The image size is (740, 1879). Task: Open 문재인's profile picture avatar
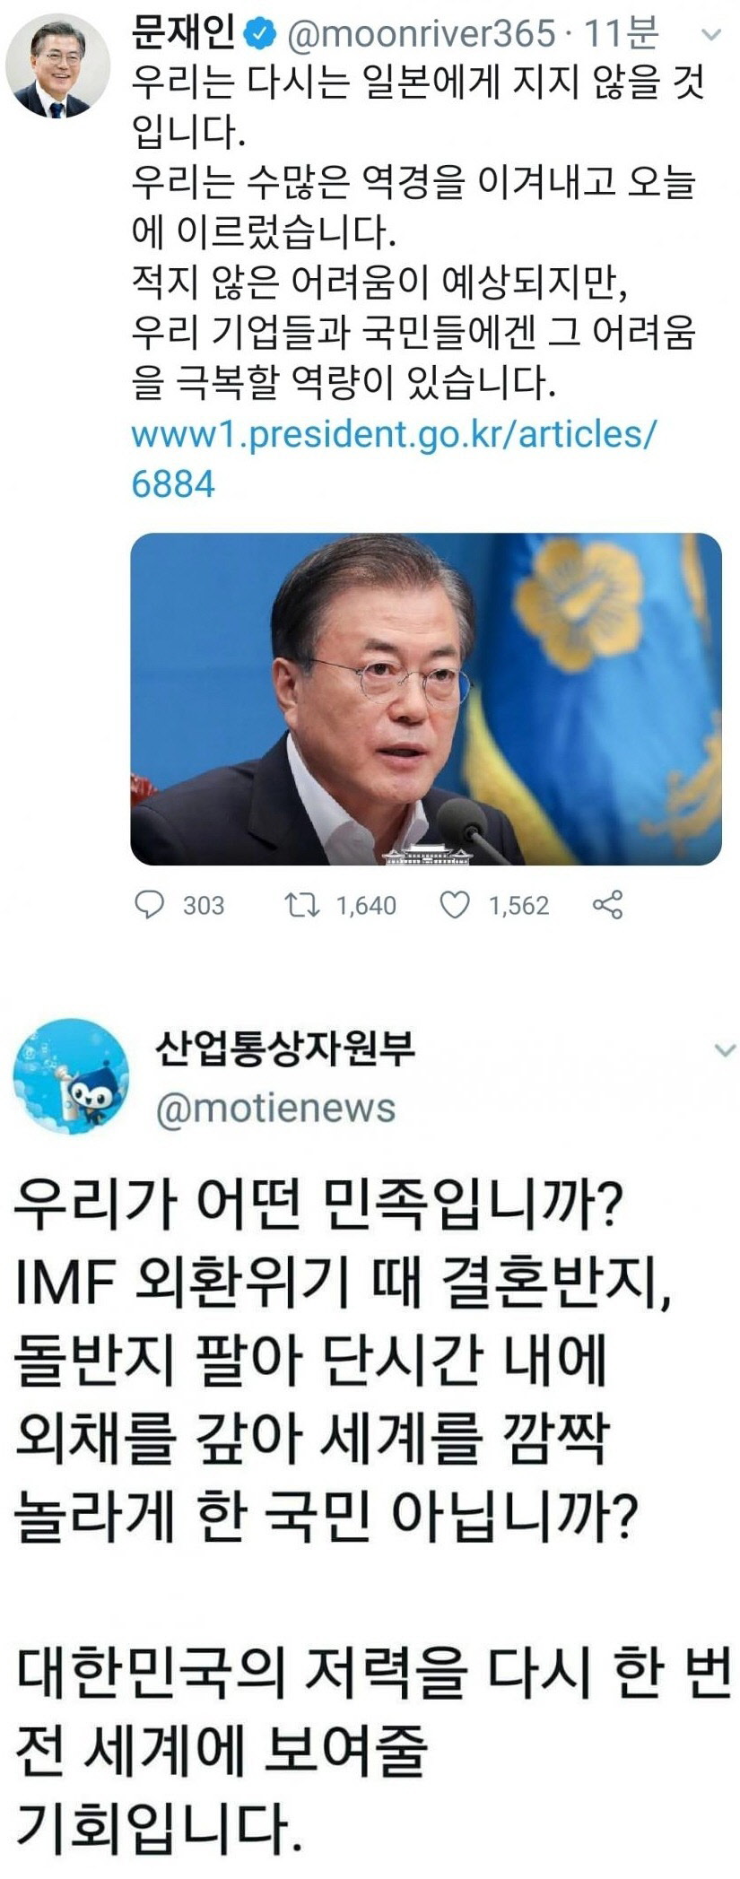(58, 66)
